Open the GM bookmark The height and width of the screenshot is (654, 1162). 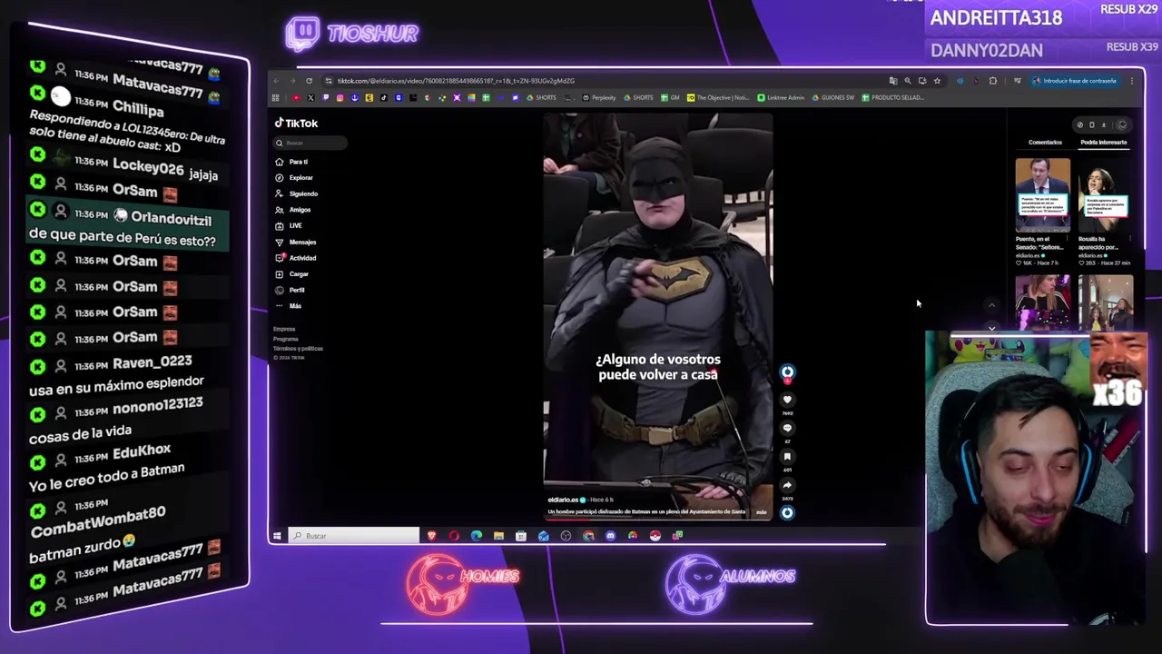[670, 97]
